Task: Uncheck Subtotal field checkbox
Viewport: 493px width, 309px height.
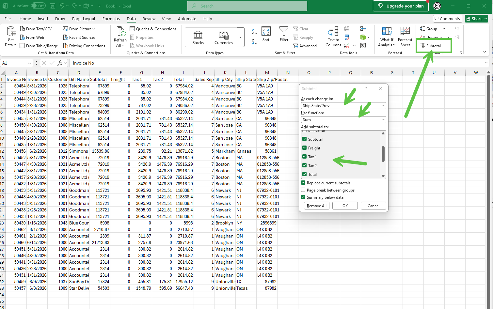Action: [305, 139]
